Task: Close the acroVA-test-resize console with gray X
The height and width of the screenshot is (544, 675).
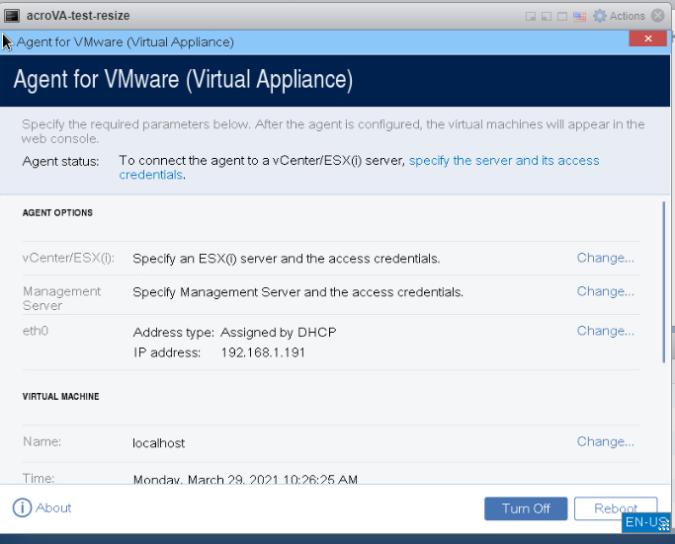Action: click(658, 16)
